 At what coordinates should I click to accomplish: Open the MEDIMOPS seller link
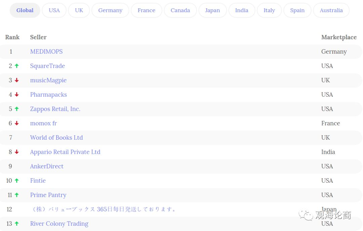point(46,52)
